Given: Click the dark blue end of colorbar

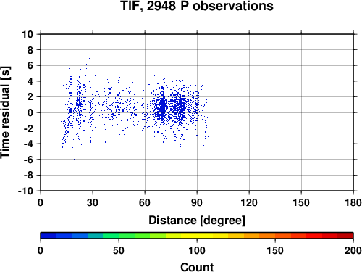Looking at the screenshot, I should pos(49,236).
